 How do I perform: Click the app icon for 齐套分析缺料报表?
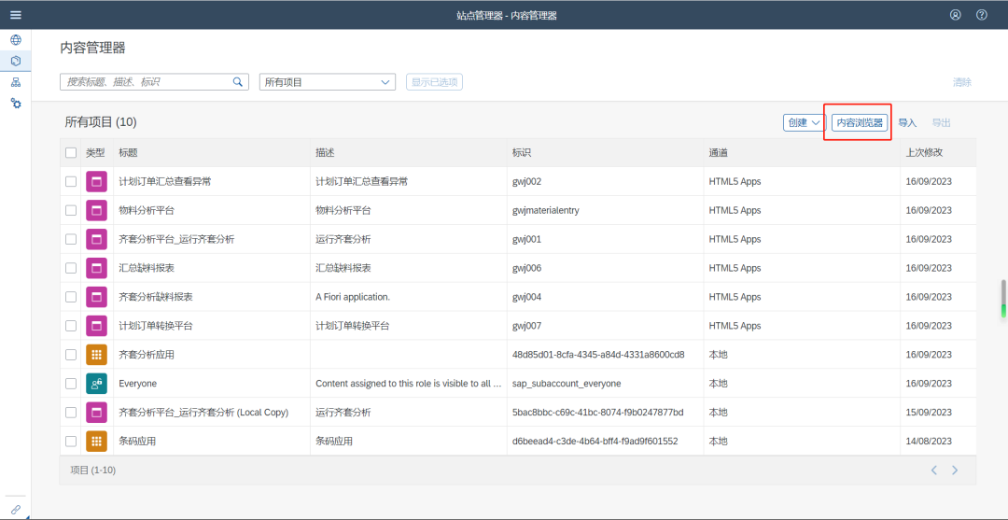[96, 297]
